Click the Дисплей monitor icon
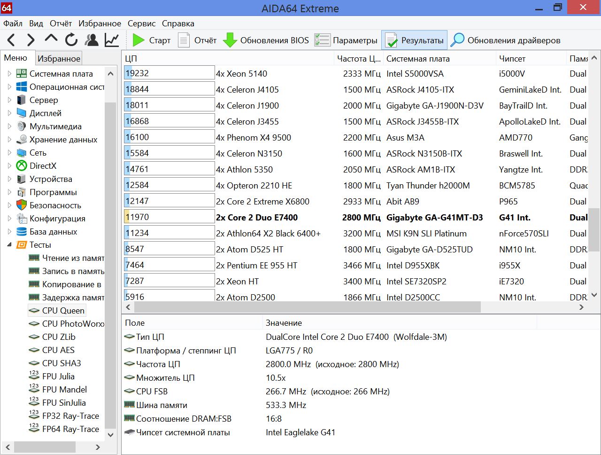The height and width of the screenshot is (455, 601). (x=22, y=113)
